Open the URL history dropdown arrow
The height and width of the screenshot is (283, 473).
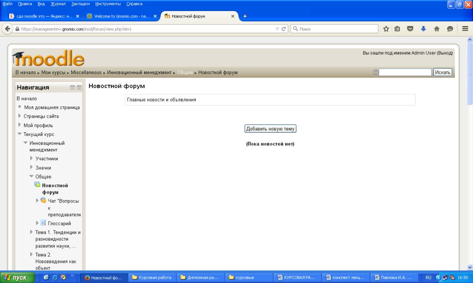point(277,29)
